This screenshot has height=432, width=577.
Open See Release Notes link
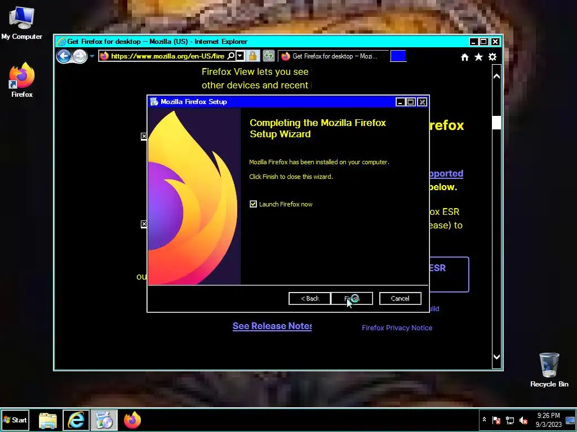point(272,326)
